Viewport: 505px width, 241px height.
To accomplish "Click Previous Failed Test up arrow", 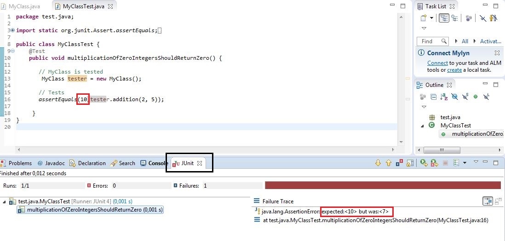I will (x=389, y=163).
